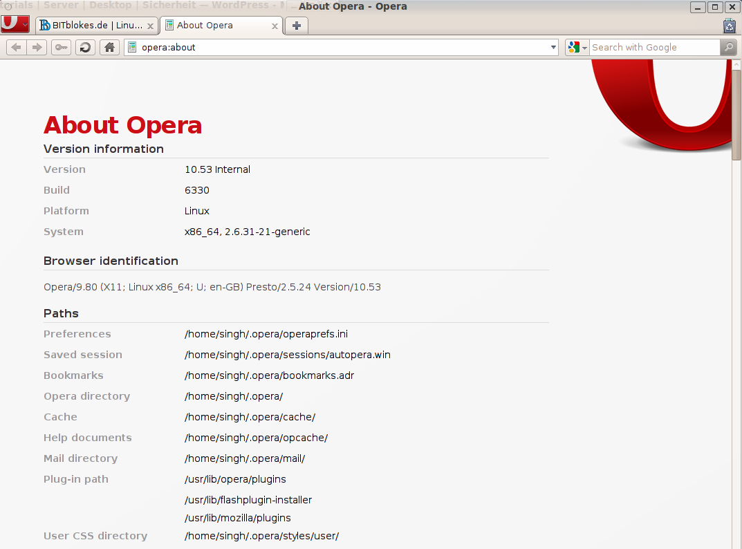The image size is (742, 549).
Task: Click the /home/singh/.opera/ directory path
Action: 234,397
